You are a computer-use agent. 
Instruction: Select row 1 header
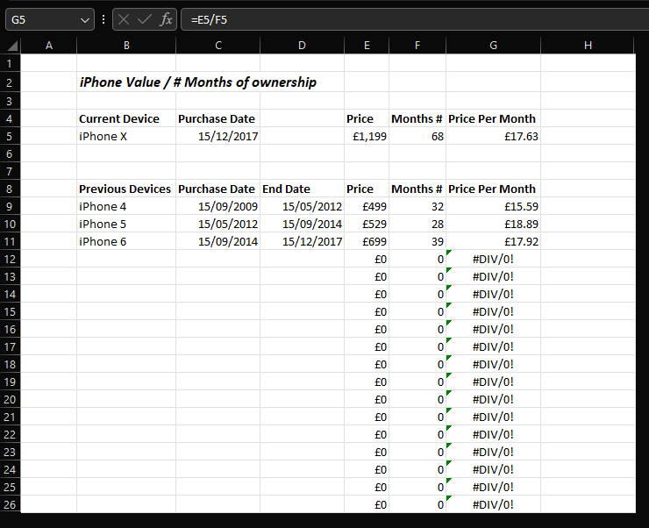[10, 64]
